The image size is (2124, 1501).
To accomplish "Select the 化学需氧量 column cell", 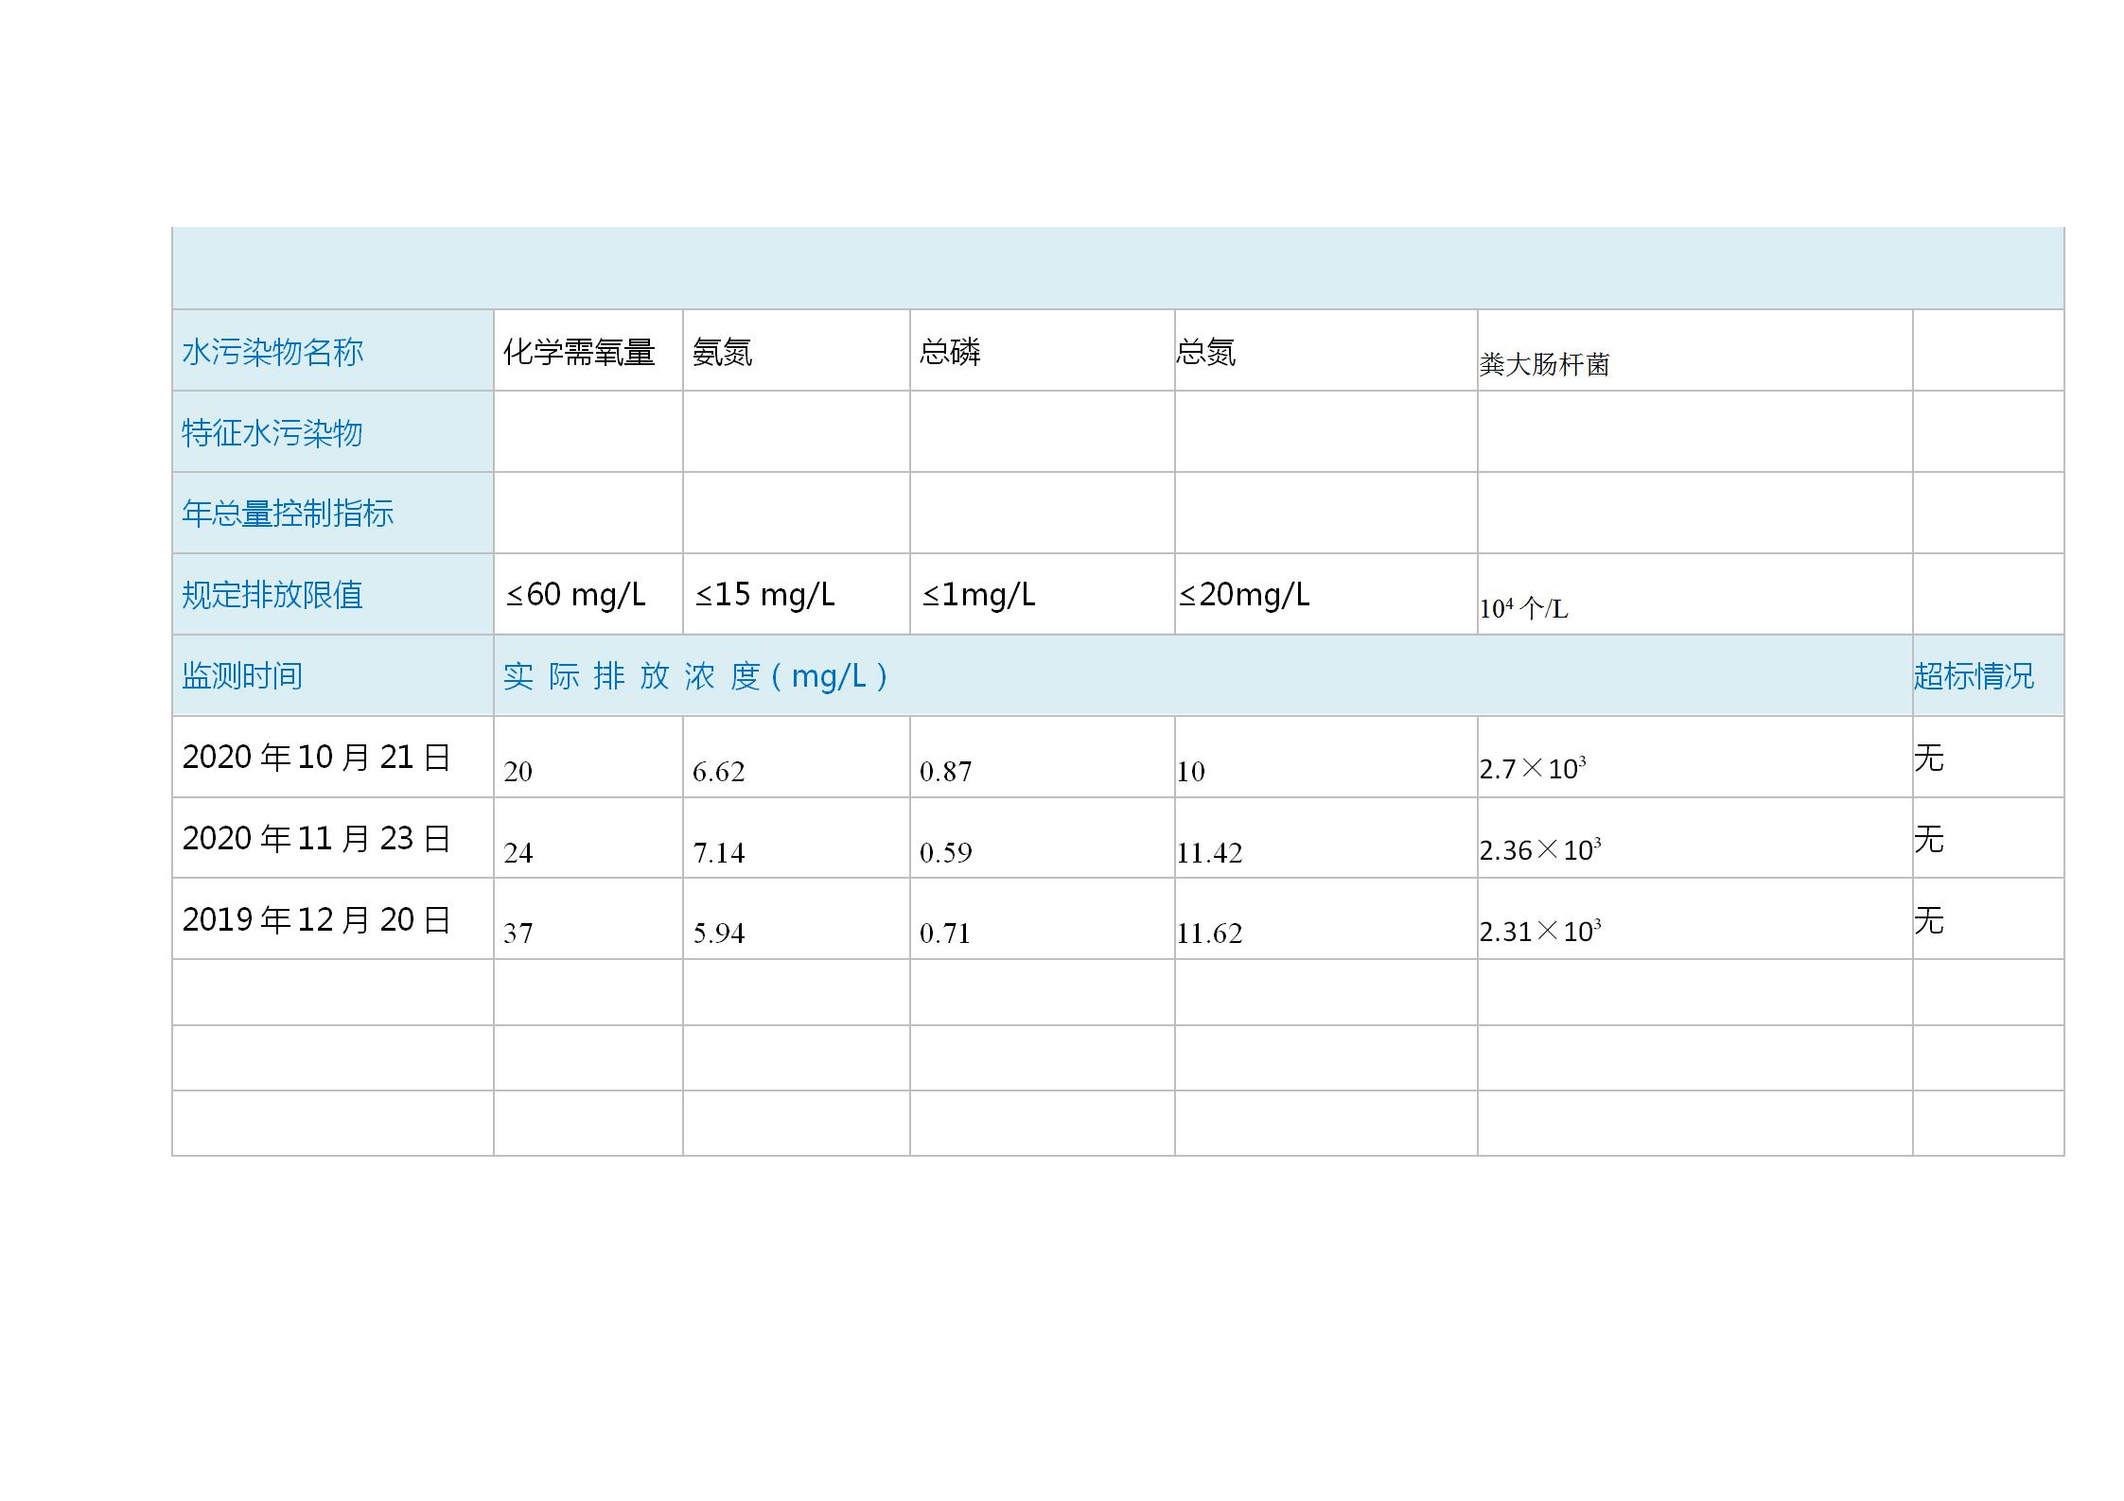I will click(x=578, y=352).
